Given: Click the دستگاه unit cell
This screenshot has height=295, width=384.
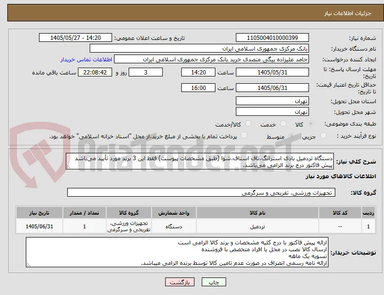Looking at the screenshot, I should point(173,226).
